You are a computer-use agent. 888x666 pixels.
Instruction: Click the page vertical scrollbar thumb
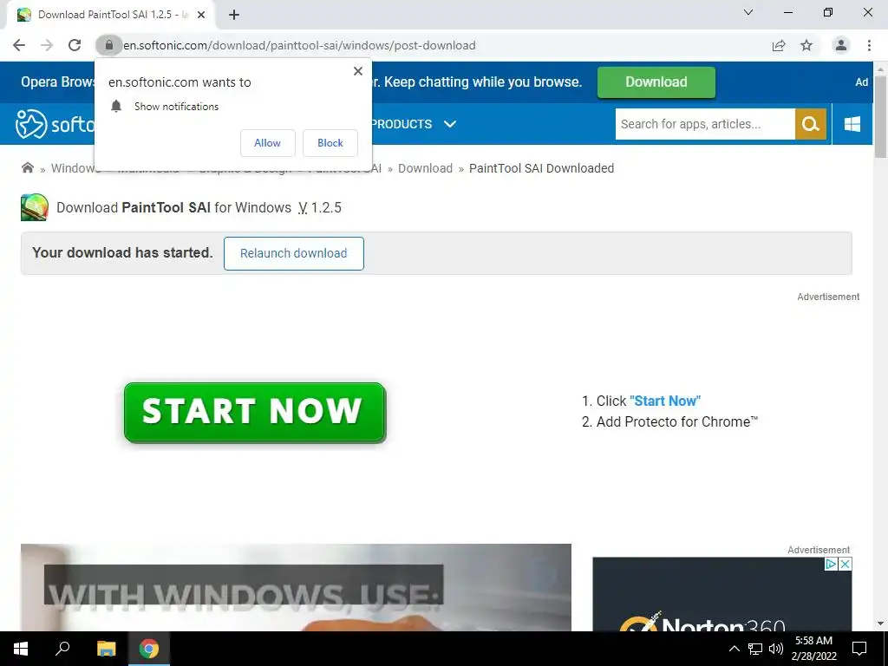(x=880, y=116)
